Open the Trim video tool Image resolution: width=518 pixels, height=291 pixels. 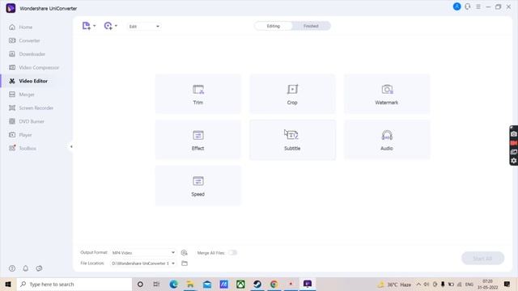(198, 94)
